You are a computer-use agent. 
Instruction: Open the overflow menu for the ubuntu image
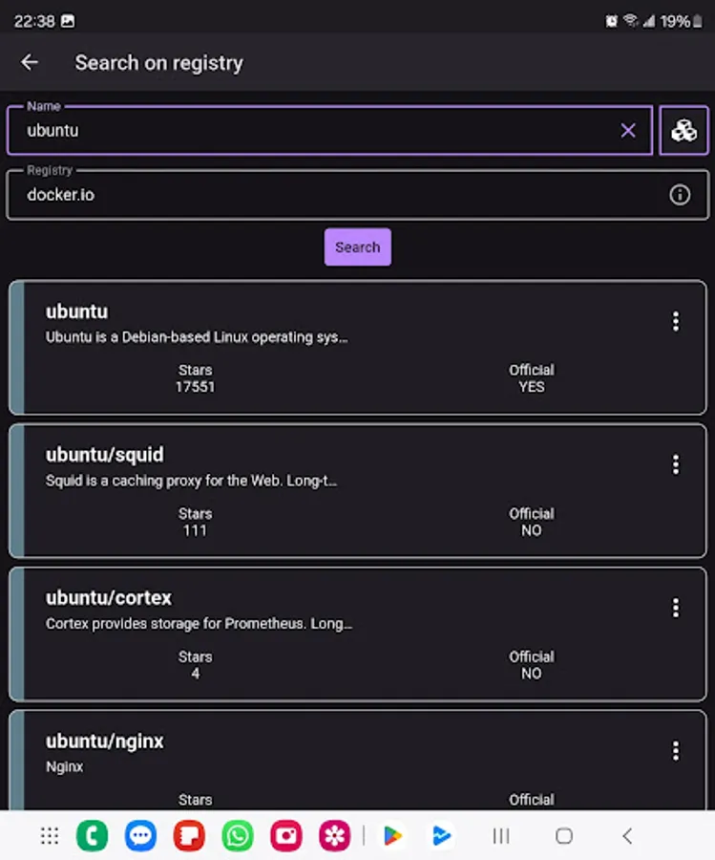tap(676, 322)
